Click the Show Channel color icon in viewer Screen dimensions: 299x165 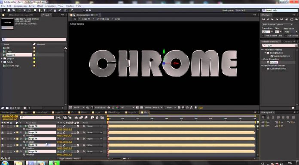tap(117, 108)
